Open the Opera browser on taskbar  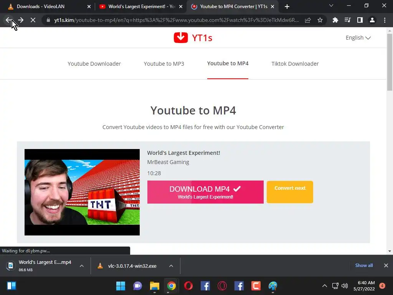188,286
